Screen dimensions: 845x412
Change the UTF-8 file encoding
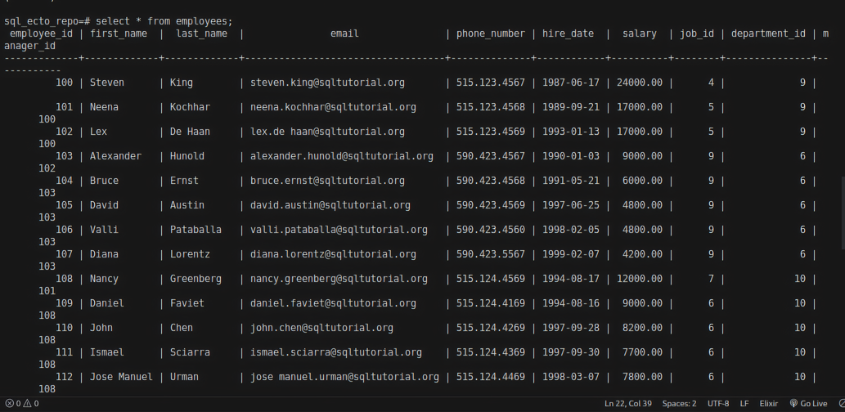click(718, 404)
